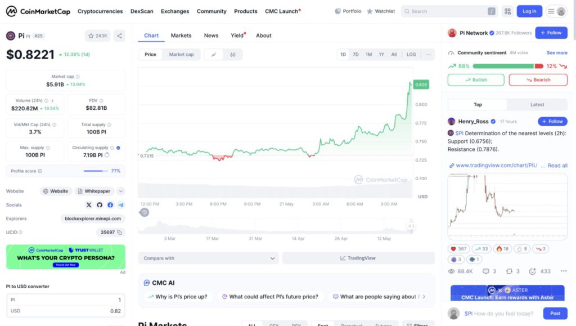Expand more website links chevron
The width and height of the screenshot is (576, 326).
(x=121, y=191)
